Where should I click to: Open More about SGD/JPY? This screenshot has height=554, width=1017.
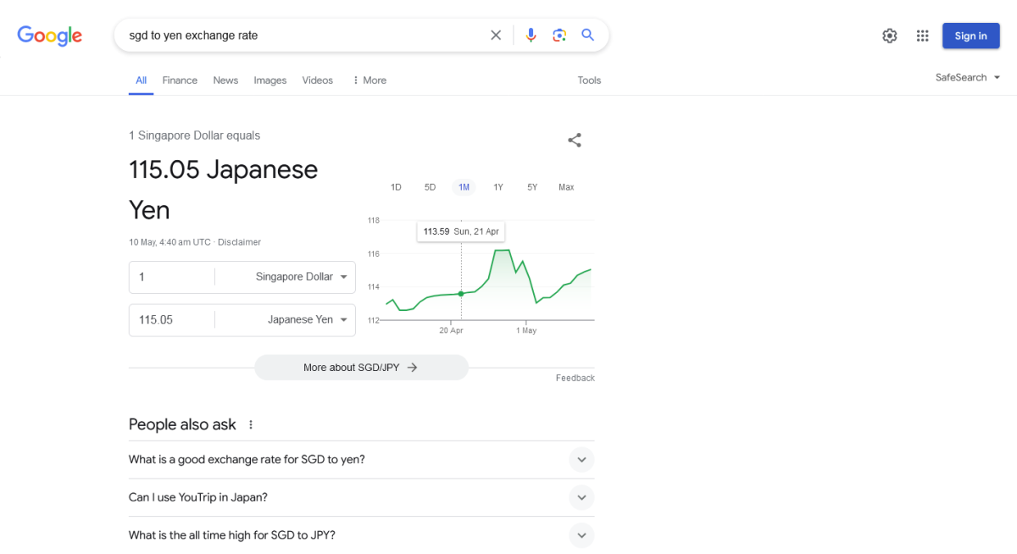(361, 368)
